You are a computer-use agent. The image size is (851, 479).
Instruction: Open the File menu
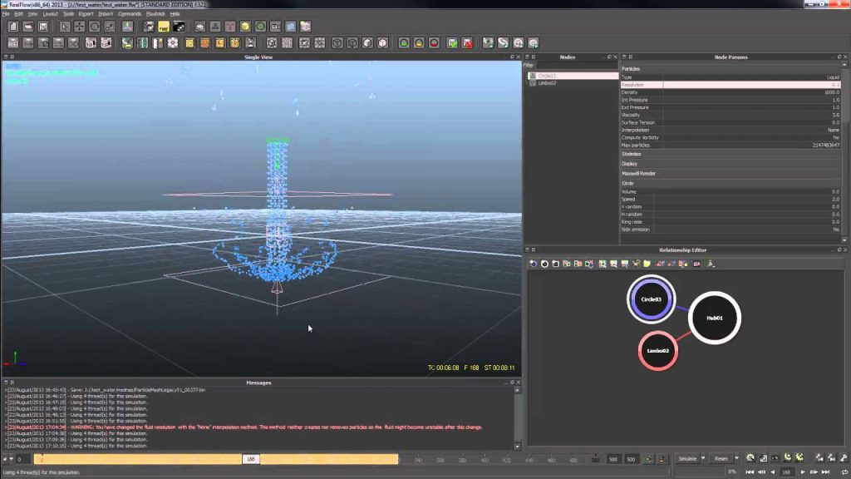coord(6,13)
